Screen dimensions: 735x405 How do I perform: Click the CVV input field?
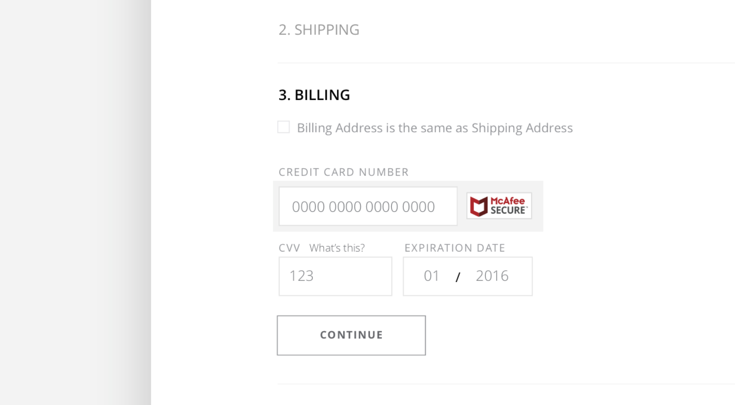[x=335, y=275]
